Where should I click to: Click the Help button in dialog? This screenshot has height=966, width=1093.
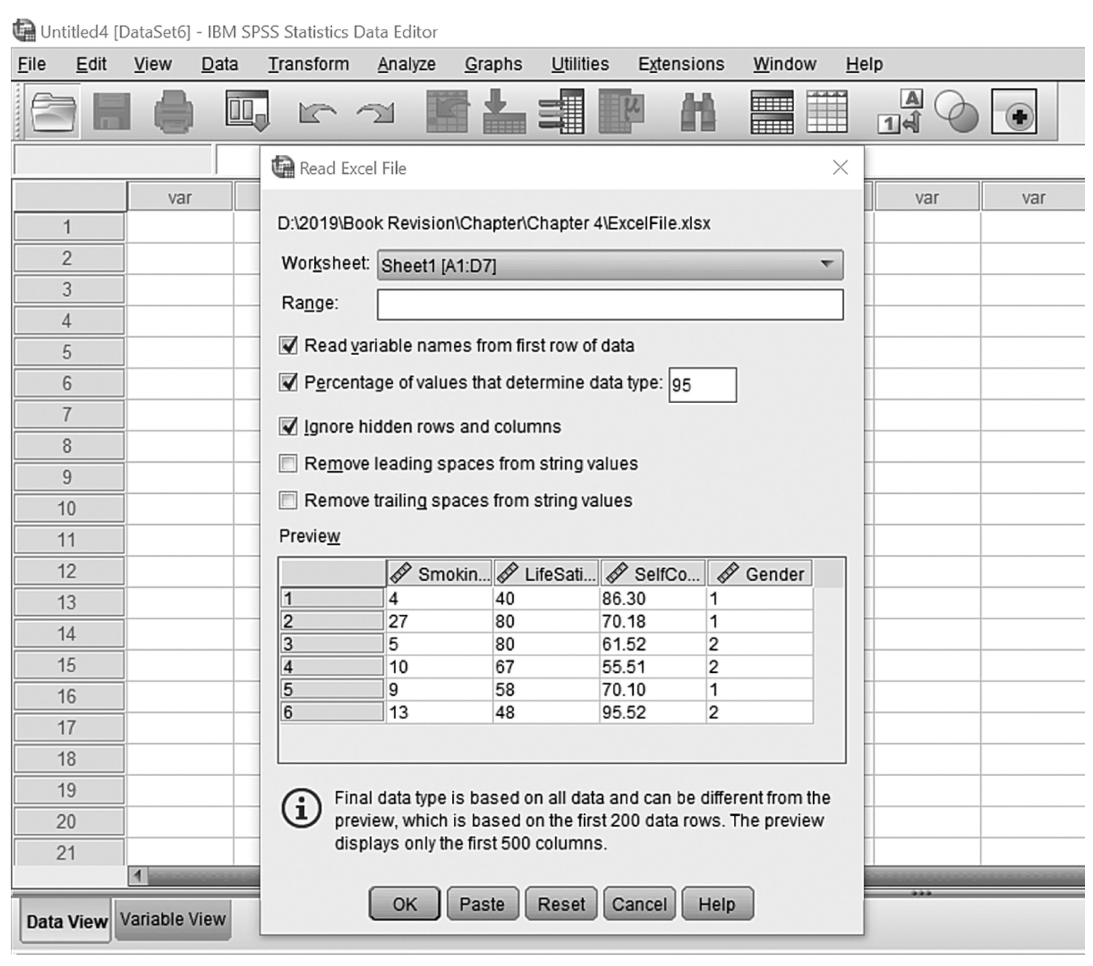click(x=717, y=904)
